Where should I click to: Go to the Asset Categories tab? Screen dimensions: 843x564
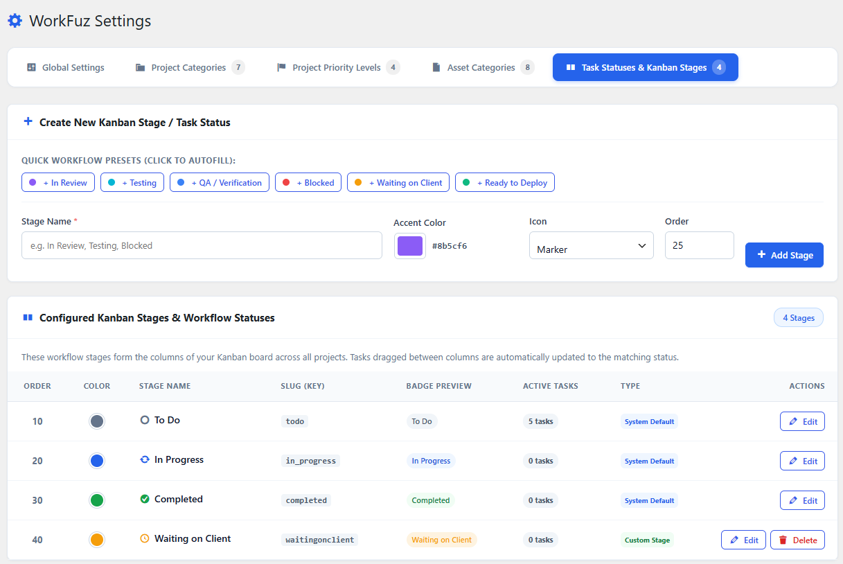point(483,67)
